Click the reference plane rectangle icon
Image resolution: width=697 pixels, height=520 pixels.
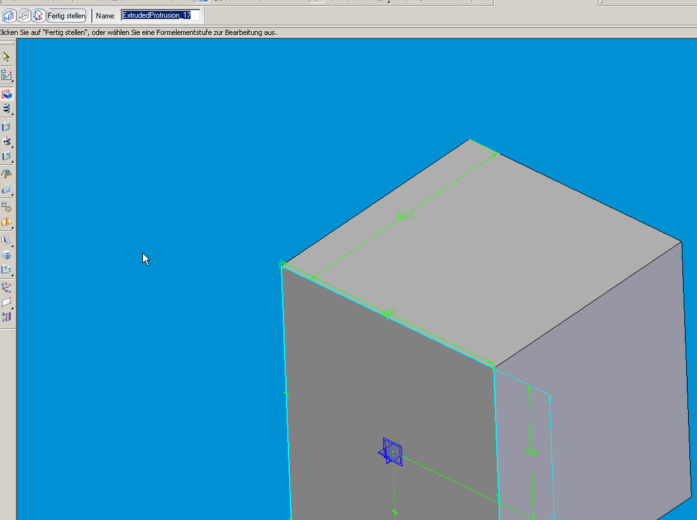6,302
